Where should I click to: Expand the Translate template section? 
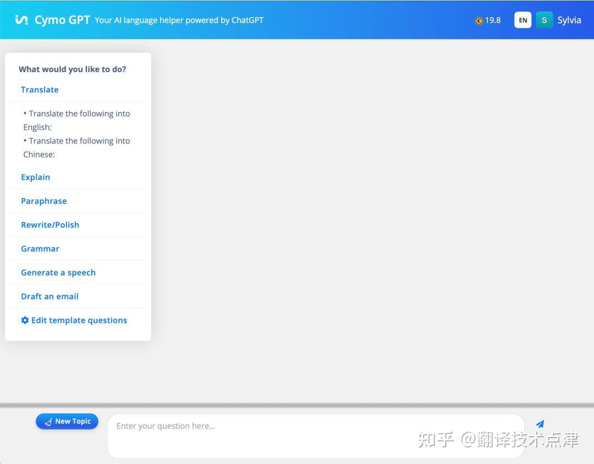point(40,90)
